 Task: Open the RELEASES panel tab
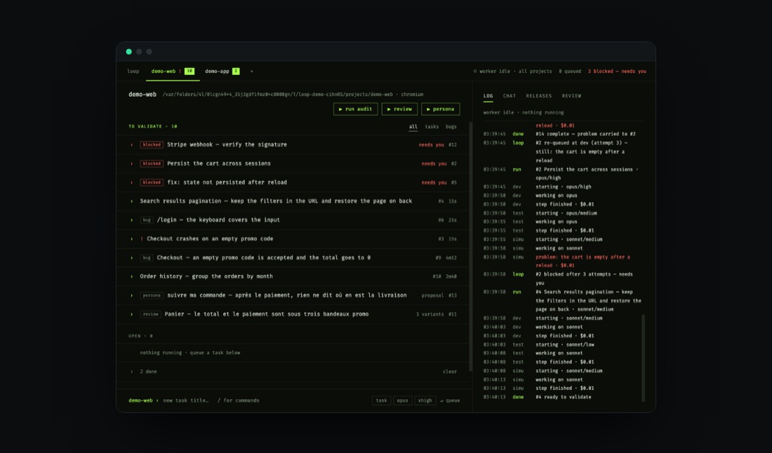coord(538,96)
